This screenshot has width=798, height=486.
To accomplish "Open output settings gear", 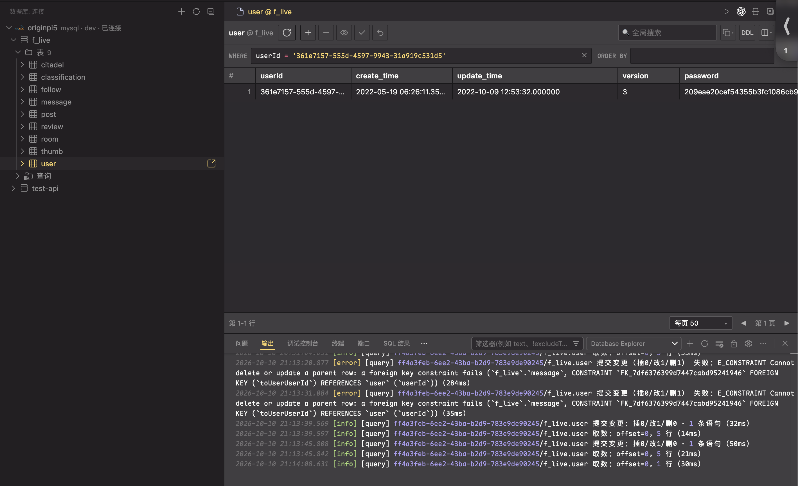I will click(x=748, y=343).
